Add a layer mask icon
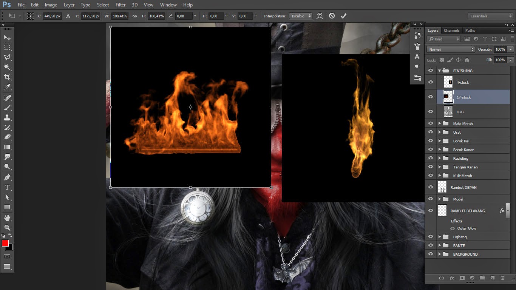The width and height of the screenshot is (516, 290). click(x=462, y=278)
